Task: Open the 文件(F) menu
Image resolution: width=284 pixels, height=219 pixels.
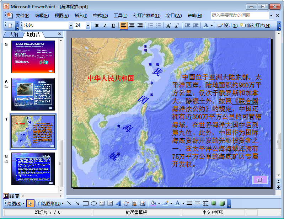Action: point(23,16)
